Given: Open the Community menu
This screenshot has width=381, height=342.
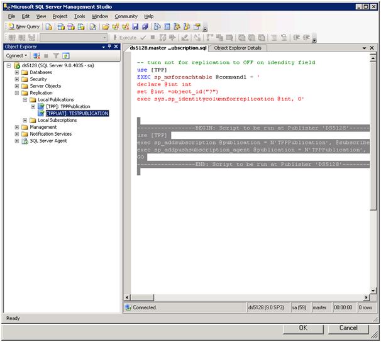Looking at the screenshot, I should pos(126,16).
